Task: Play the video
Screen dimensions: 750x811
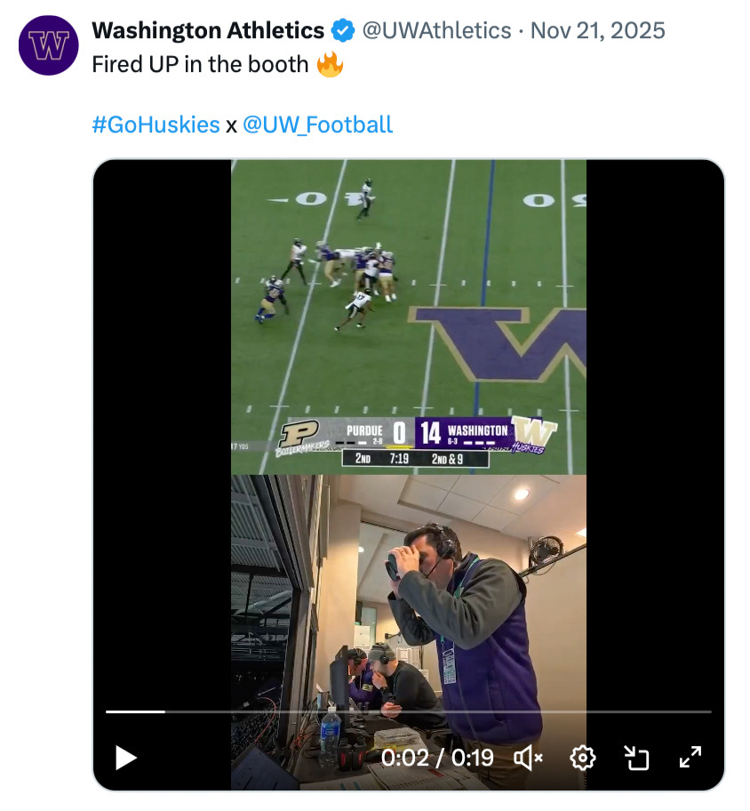Action: 126,758
